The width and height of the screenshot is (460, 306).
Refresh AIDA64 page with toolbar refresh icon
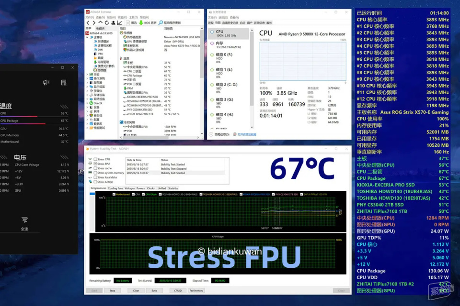point(107,22)
